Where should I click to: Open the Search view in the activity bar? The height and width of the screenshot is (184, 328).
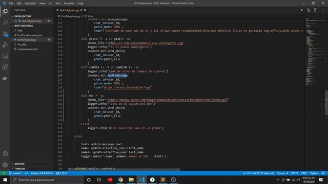tap(5, 22)
